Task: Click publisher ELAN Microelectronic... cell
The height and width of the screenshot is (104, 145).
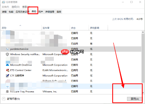Action: click(55, 70)
